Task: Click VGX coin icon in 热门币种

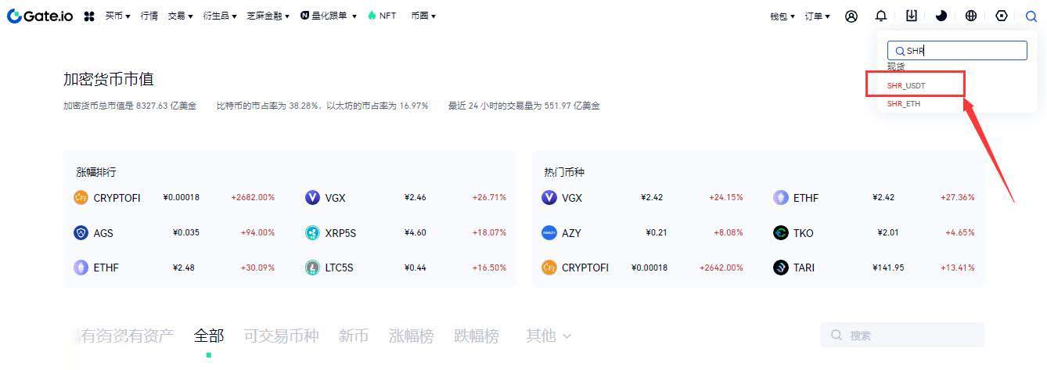Action: point(549,198)
